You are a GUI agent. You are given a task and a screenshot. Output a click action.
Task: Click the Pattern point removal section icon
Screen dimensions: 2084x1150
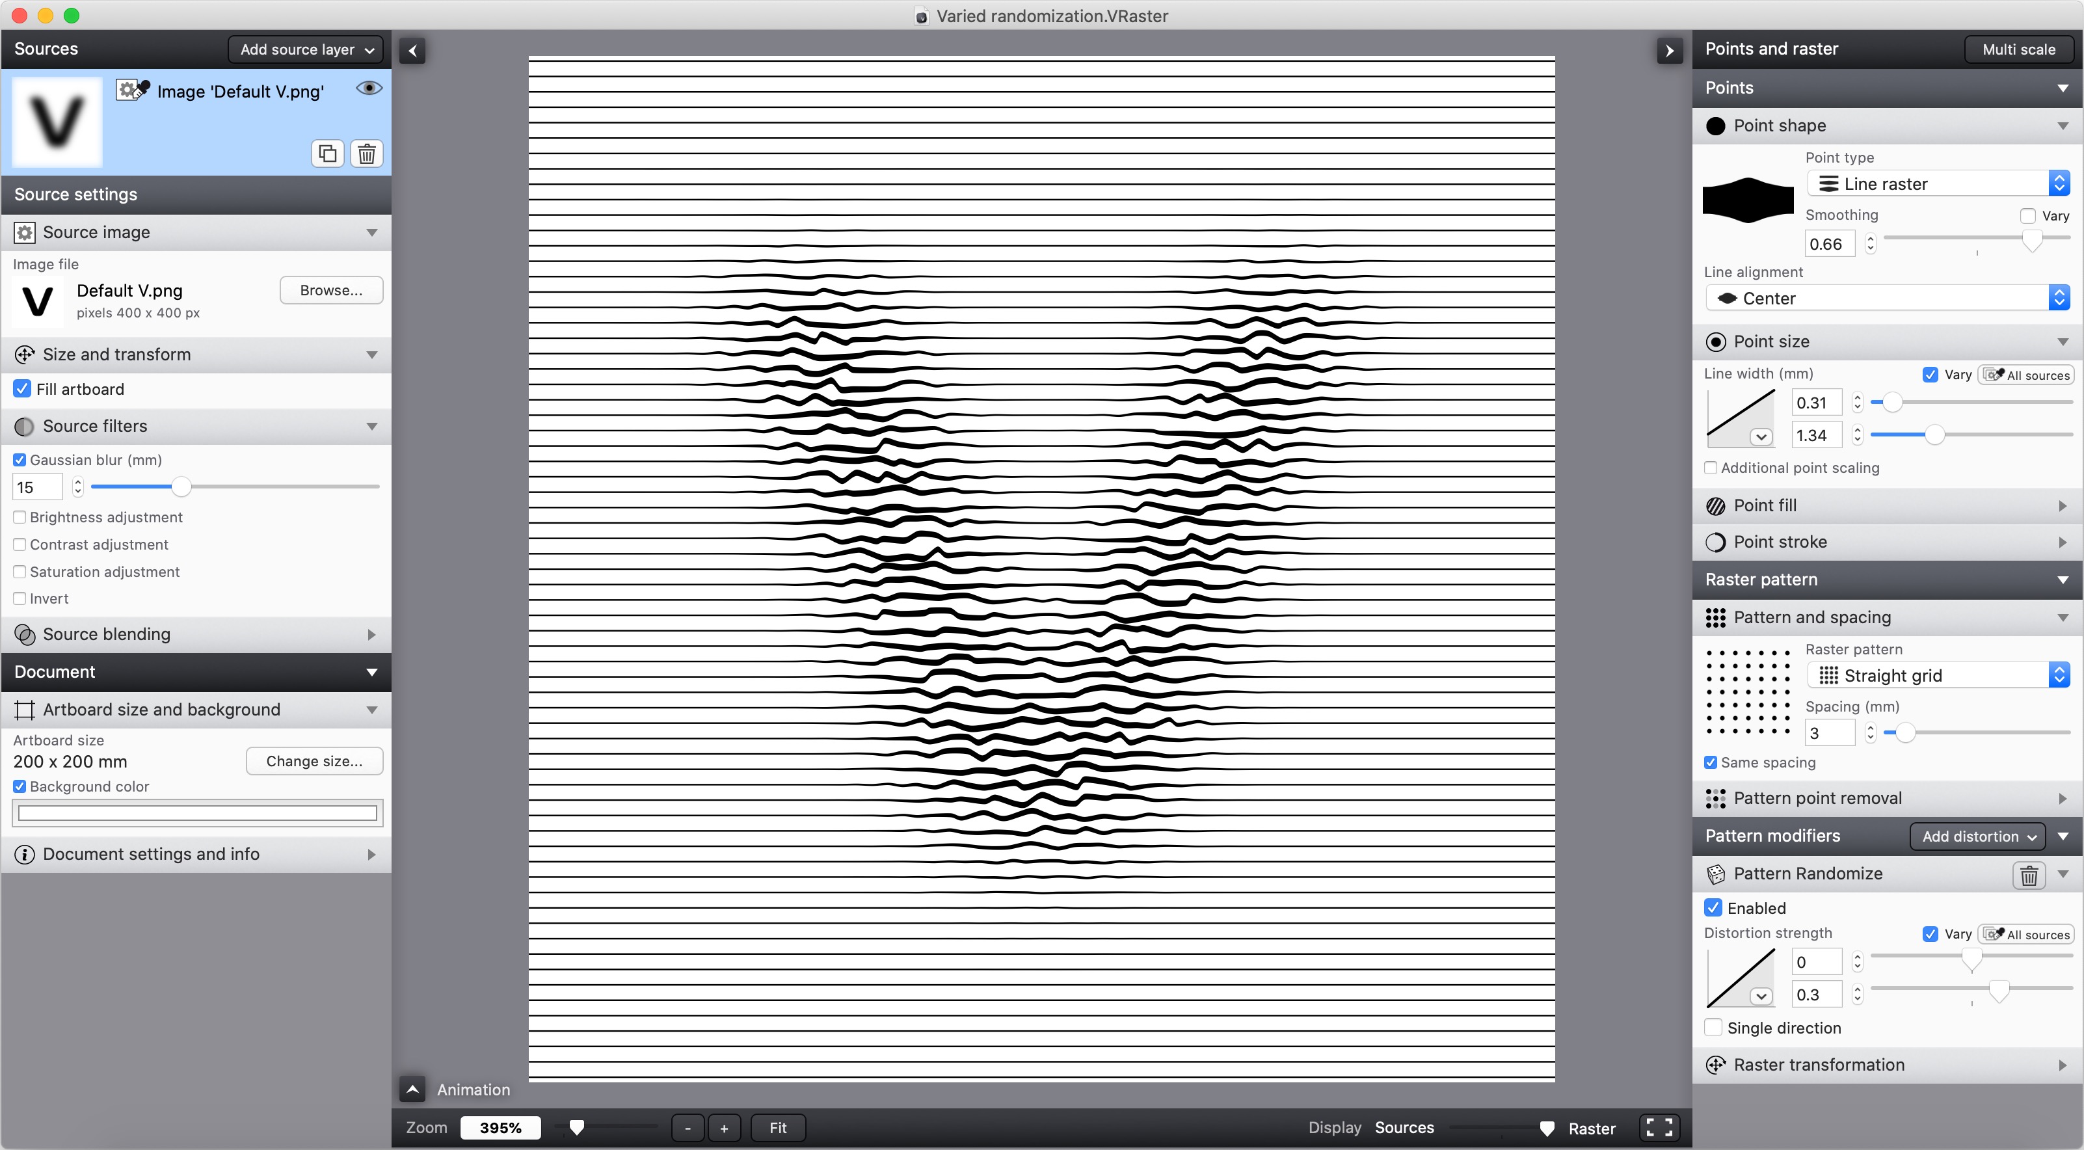click(x=1716, y=797)
